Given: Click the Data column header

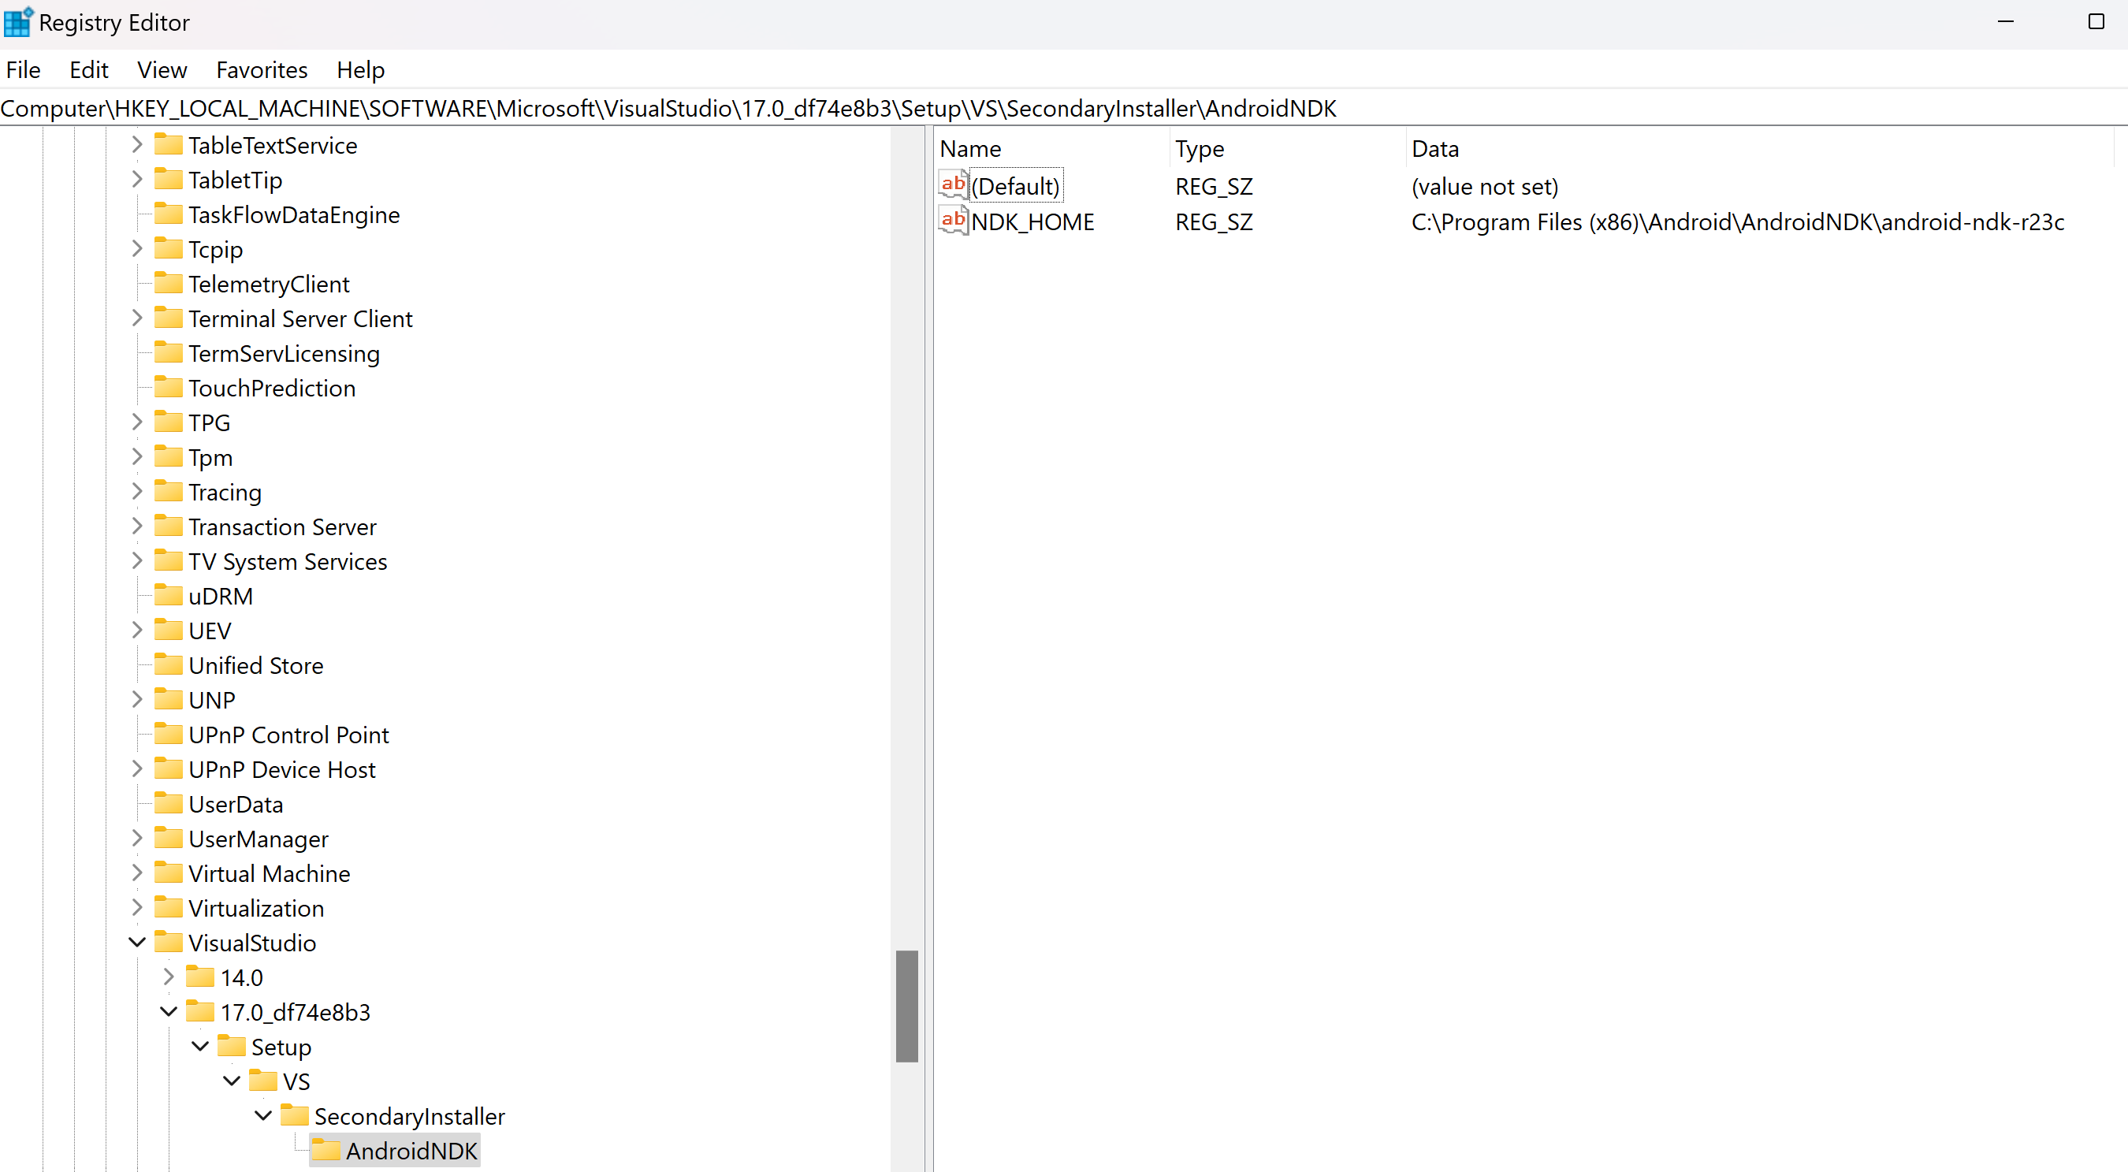Looking at the screenshot, I should point(1760,149).
